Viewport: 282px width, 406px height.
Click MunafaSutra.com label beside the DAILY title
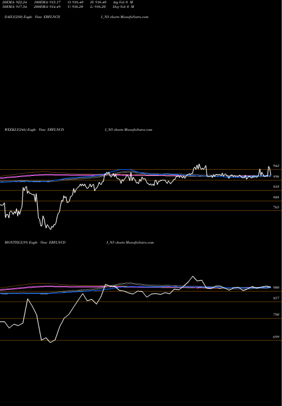[x=134, y=17]
